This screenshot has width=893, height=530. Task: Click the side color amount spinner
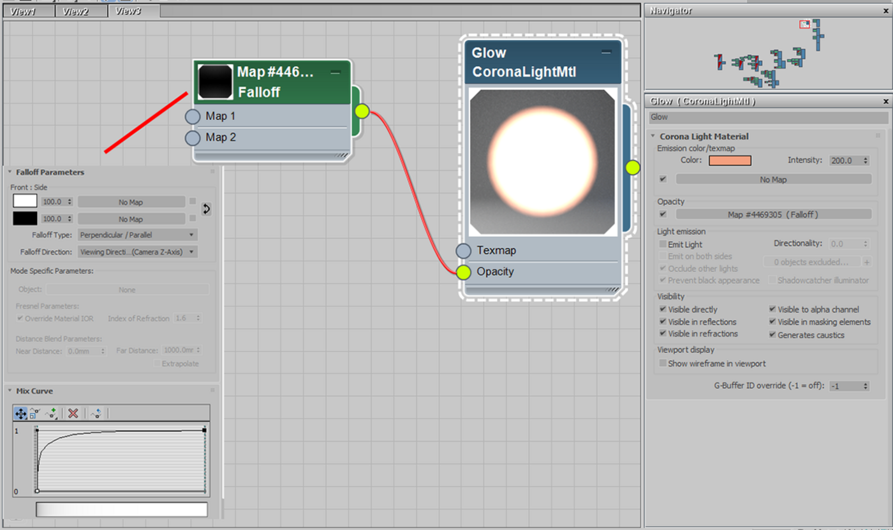point(70,219)
